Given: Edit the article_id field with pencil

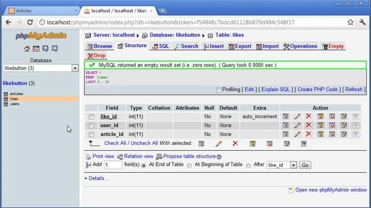Looking at the screenshot, I should pyautogui.click(x=297, y=134).
